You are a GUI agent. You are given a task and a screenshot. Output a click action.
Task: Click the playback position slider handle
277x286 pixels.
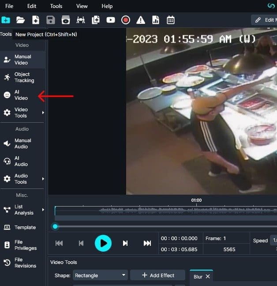pyautogui.click(x=55, y=226)
